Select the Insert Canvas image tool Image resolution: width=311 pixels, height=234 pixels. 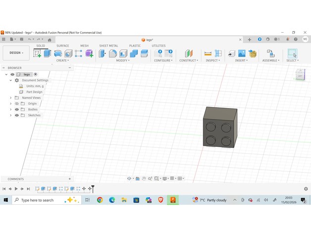tap(242, 54)
